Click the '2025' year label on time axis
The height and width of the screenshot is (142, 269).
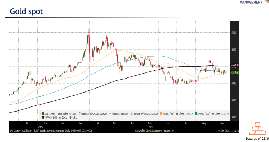tap(41, 127)
